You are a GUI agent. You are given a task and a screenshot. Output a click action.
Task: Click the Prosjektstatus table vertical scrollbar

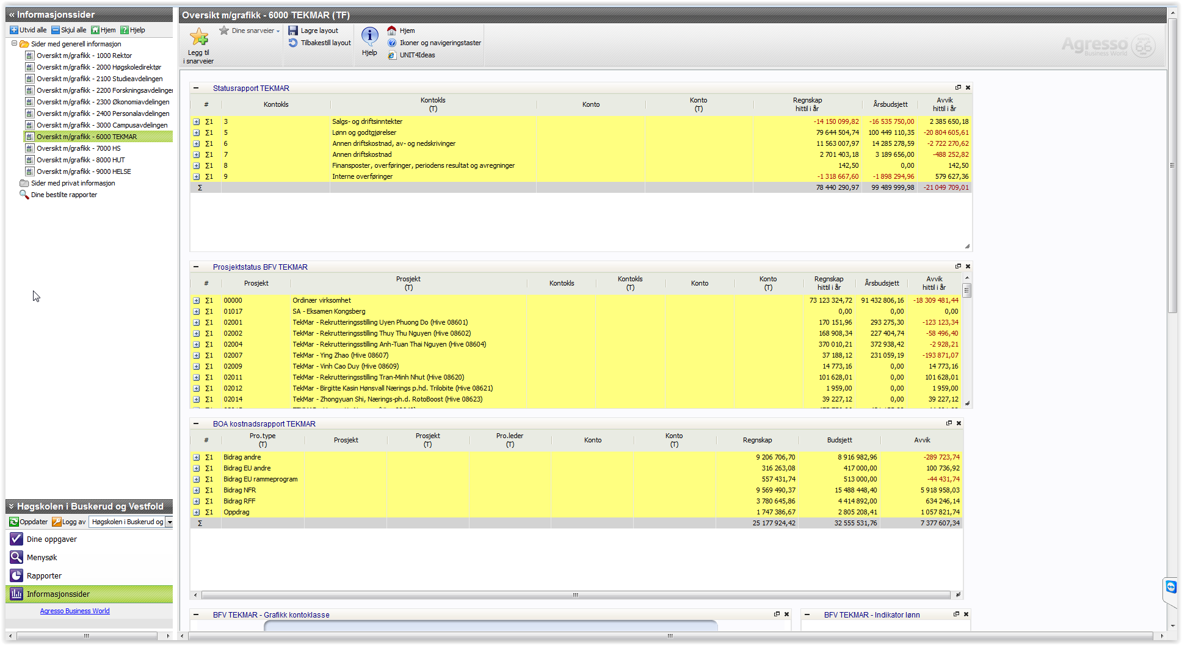pos(967,290)
